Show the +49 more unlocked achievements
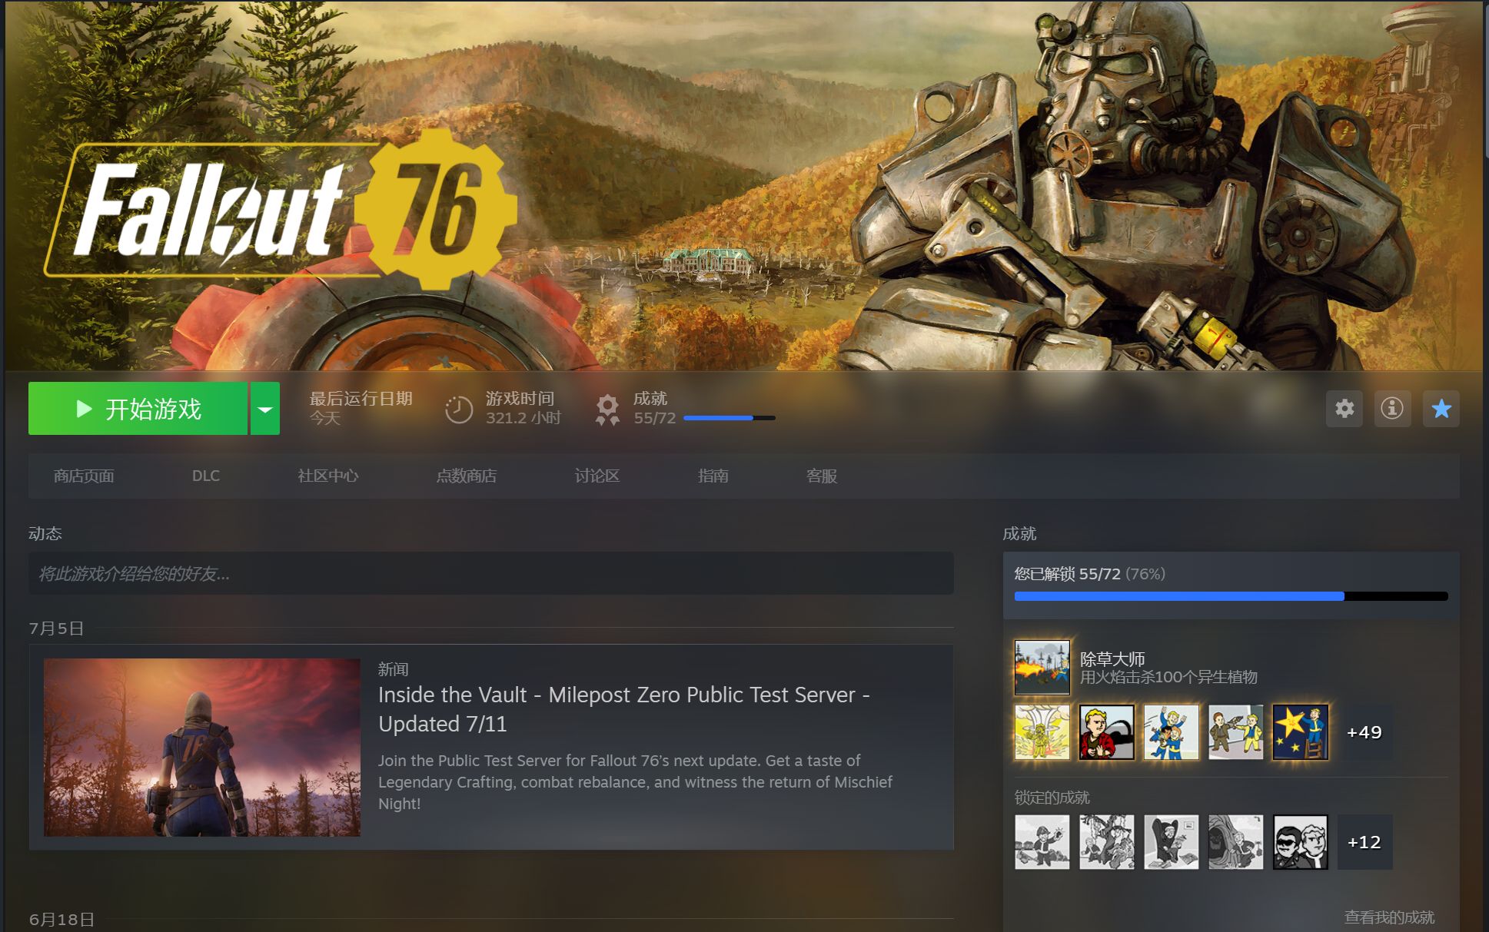Viewport: 1489px width, 932px height. 1364,732
